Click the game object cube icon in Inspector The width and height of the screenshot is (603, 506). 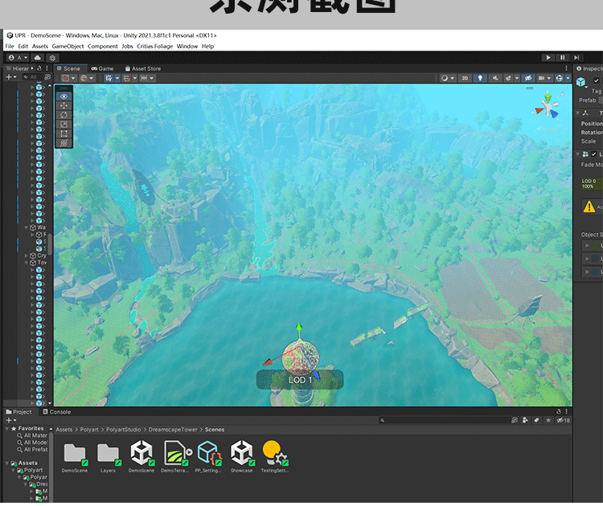click(580, 82)
